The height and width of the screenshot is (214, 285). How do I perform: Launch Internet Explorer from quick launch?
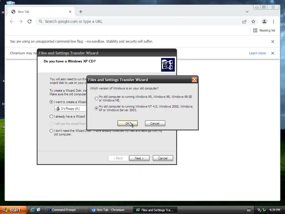pos(33,210)
